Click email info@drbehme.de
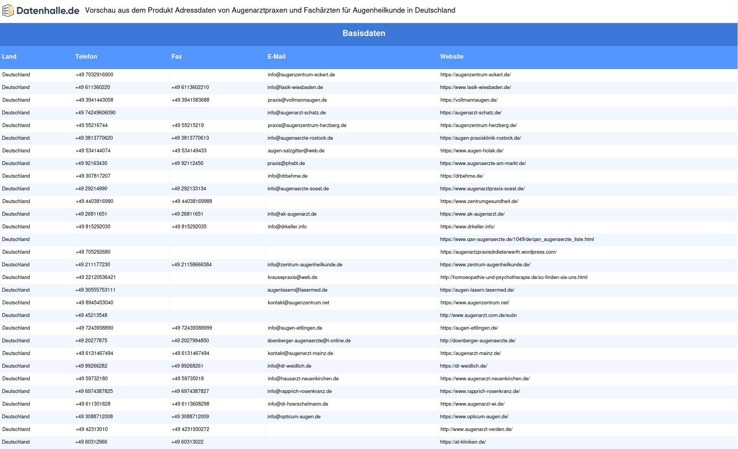The width and height of the screenshot is (738, 449). (288, 176)
